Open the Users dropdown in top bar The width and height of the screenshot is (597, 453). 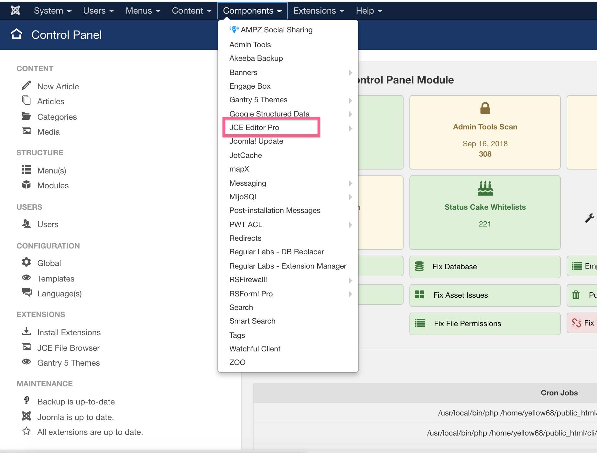(x=98, y=11)
